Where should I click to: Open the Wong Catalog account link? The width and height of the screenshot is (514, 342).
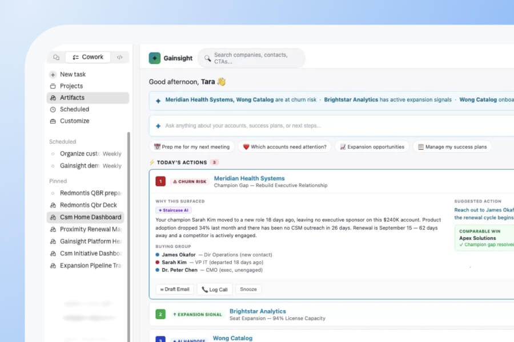(x=232, y=338)
